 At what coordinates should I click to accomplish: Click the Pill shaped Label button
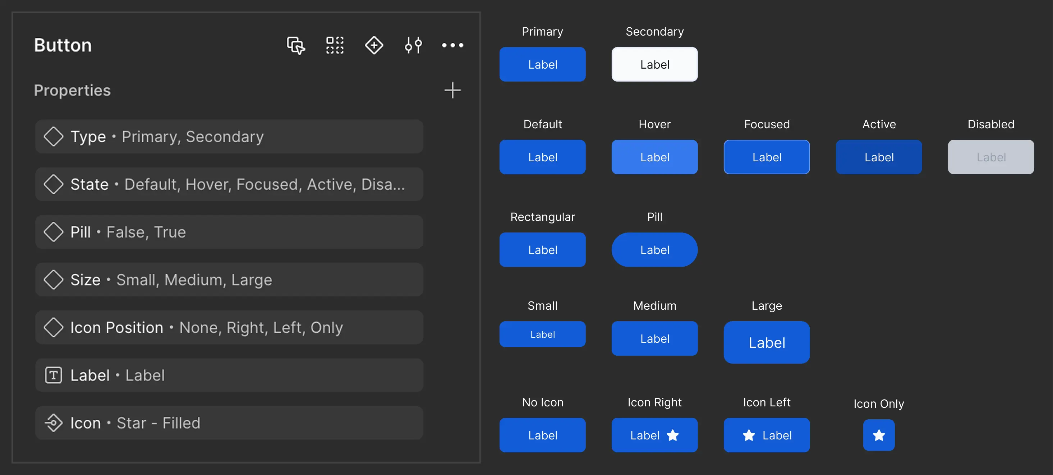[654, 250]
